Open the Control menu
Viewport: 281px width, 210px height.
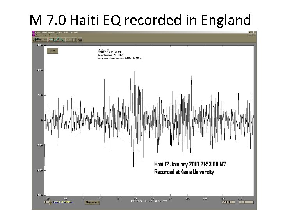pyautogui.click(x=52, y=35)
